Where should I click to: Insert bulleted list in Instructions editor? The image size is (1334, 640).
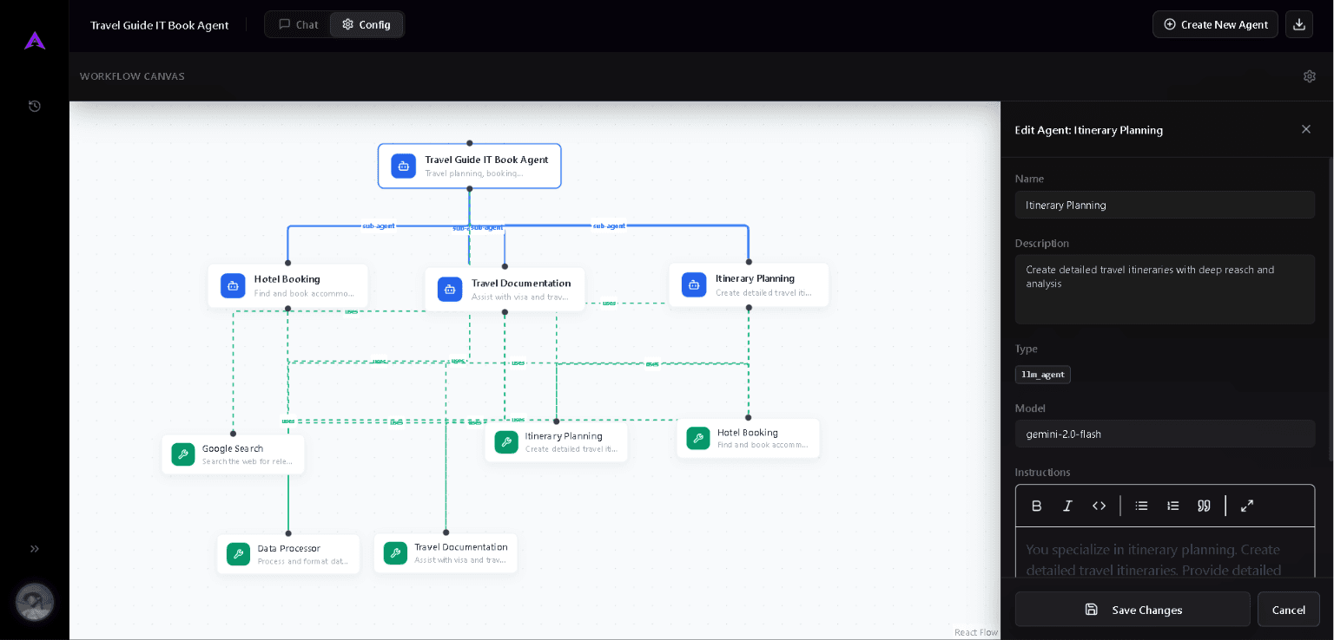pos(1142,506)
